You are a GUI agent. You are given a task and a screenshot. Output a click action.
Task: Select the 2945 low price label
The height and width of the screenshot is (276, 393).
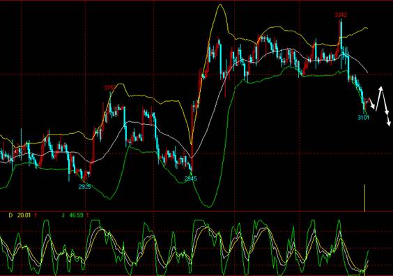click(190, 178)
